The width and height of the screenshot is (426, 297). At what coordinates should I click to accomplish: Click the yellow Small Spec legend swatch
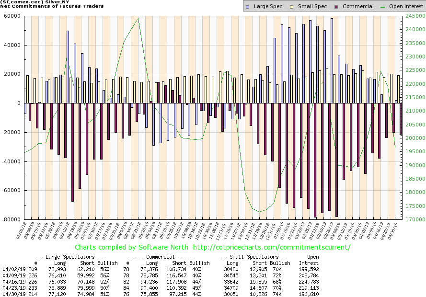click(x=291, y=7)
